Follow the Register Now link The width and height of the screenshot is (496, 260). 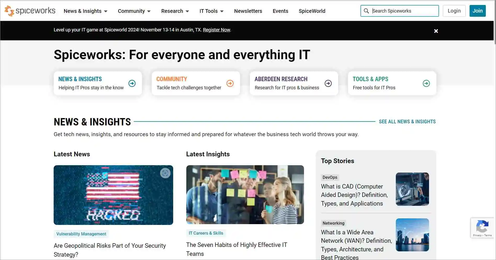point(216,30)
